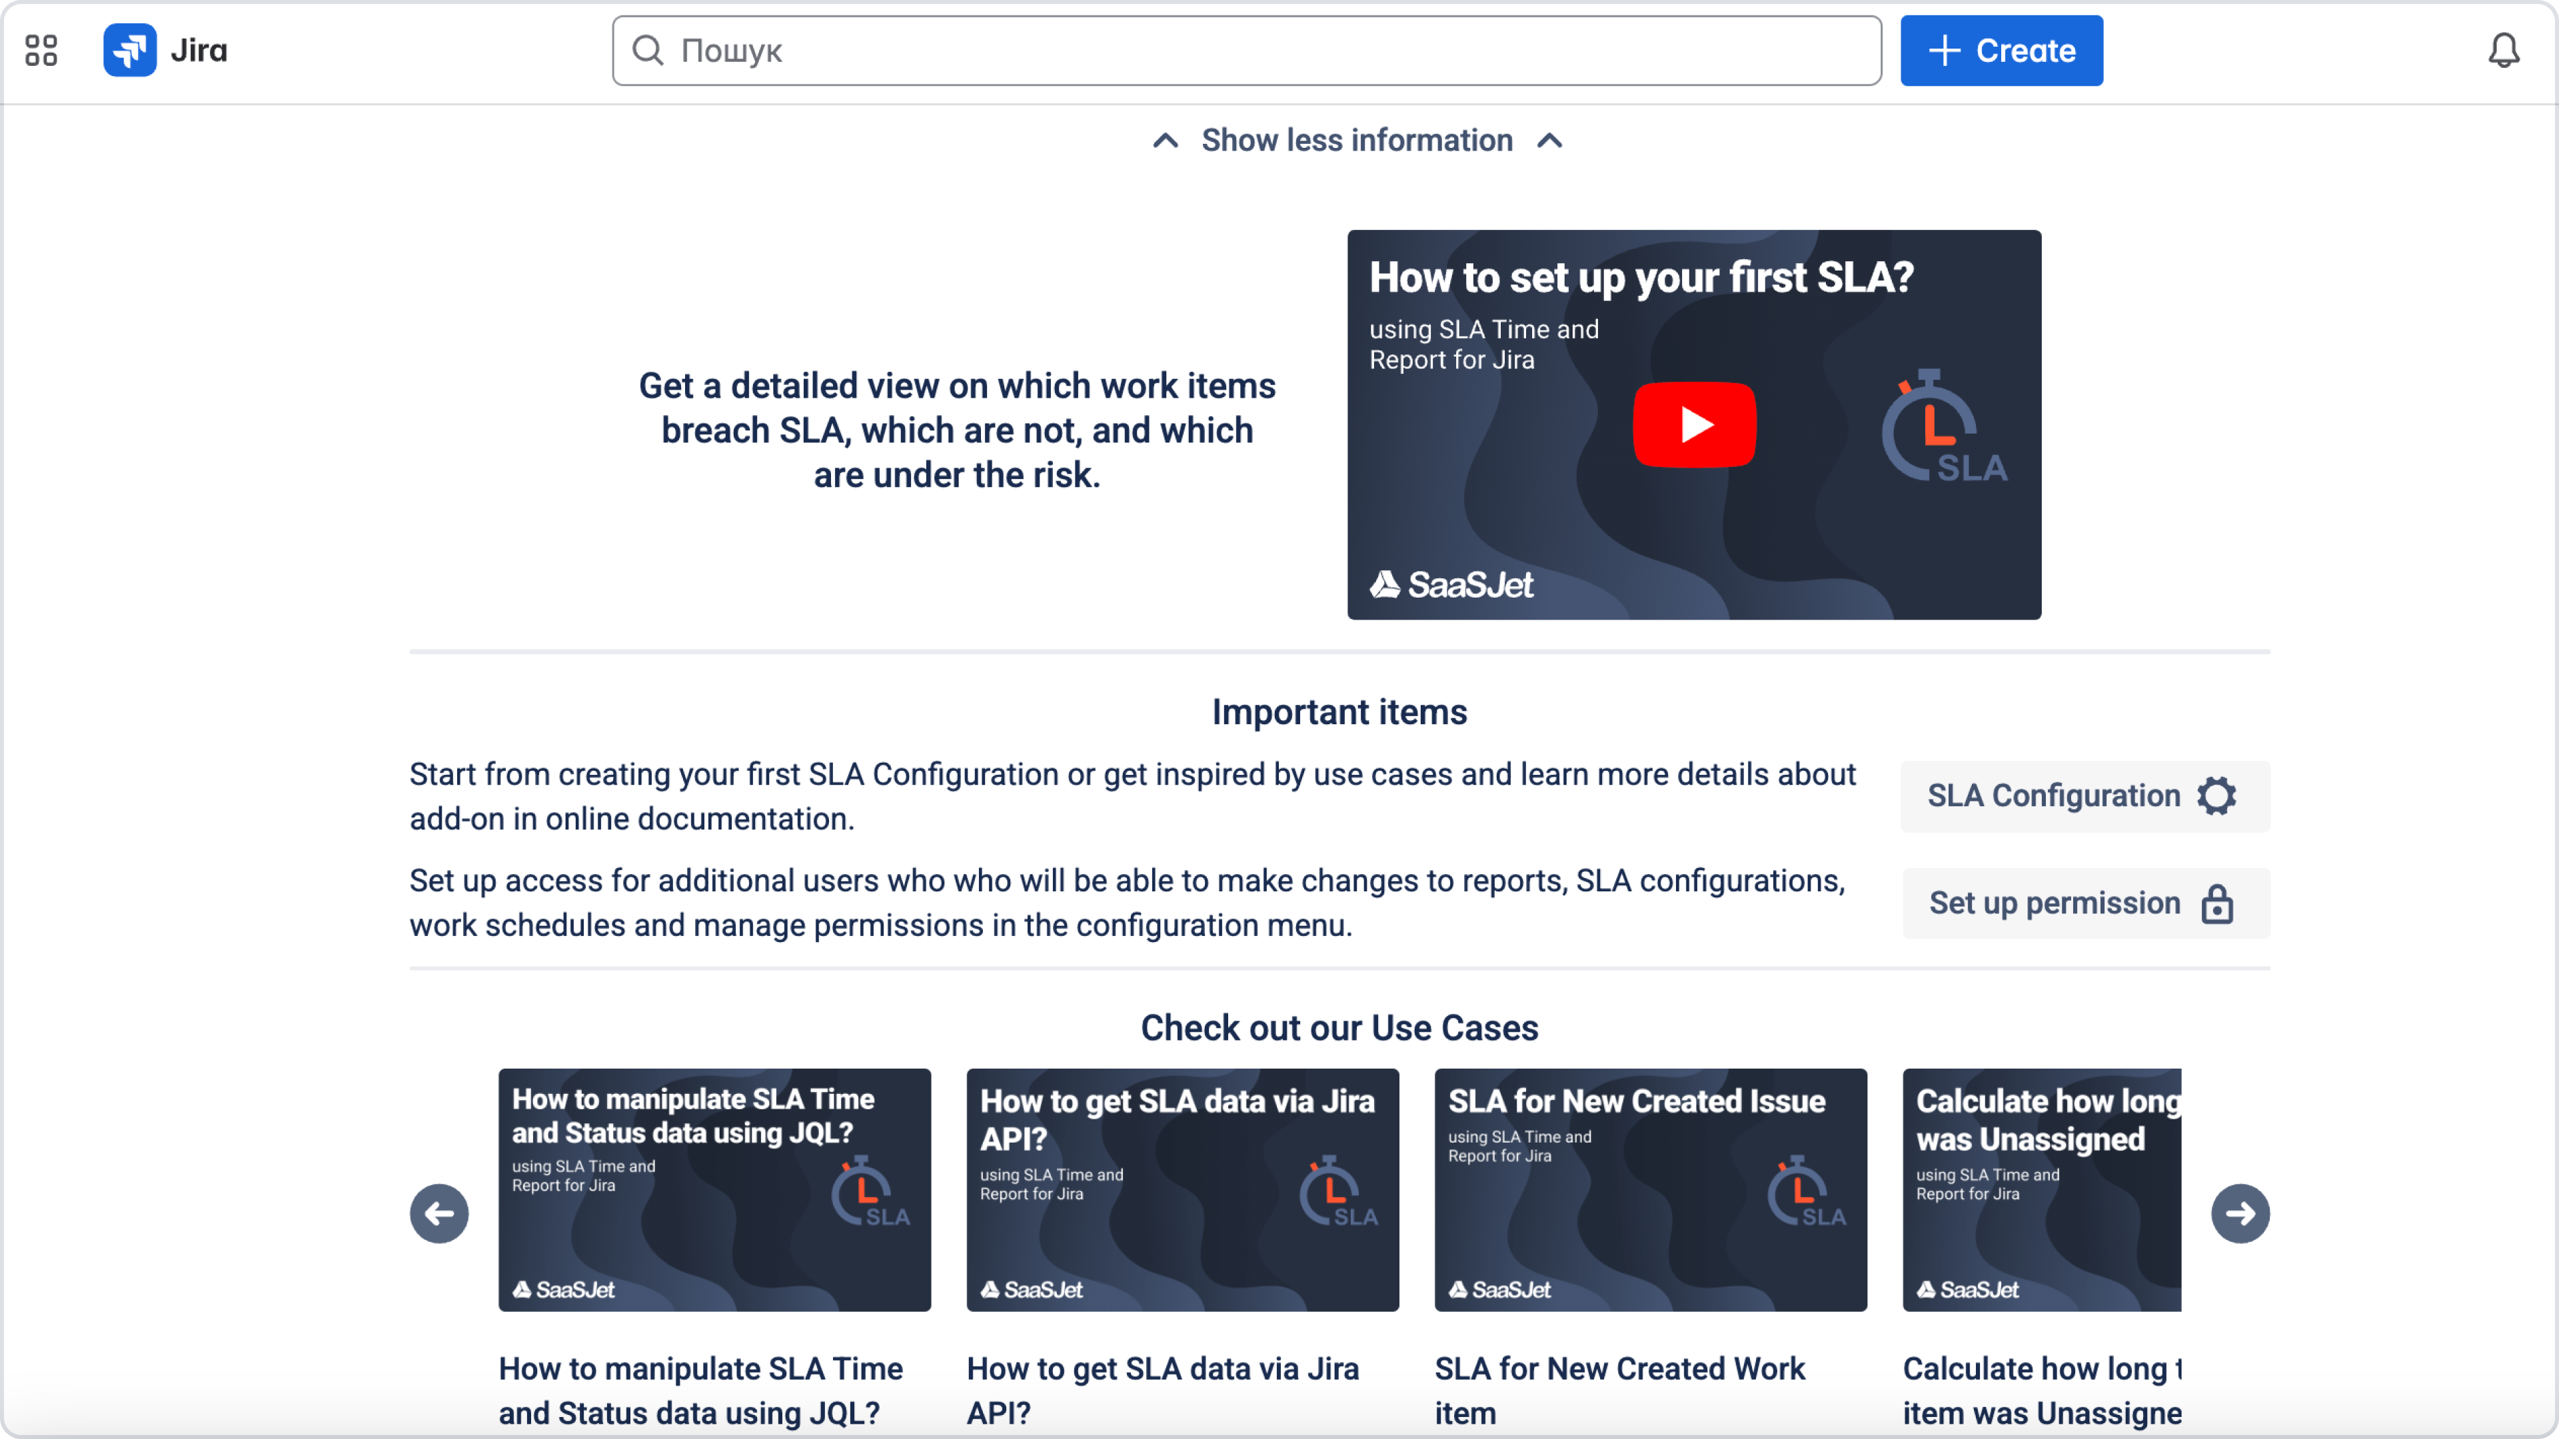Open the SLA for New Created Issue thumbnail
Screen dimensions: 2559x1439
(x=1650, y=1190)
